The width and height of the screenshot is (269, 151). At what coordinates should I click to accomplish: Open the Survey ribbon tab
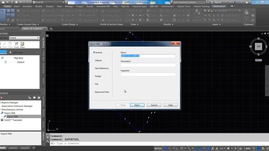90,6
